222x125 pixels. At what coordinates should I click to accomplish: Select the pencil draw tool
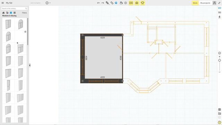pyautogui.click(x=107, y=3)
